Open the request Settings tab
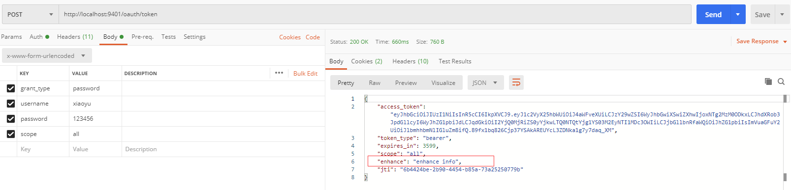Image resolution: width=791 pixels, height=190 pixels. coord(194,37)
